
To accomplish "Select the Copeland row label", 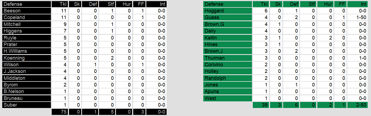I will [14, 17].
